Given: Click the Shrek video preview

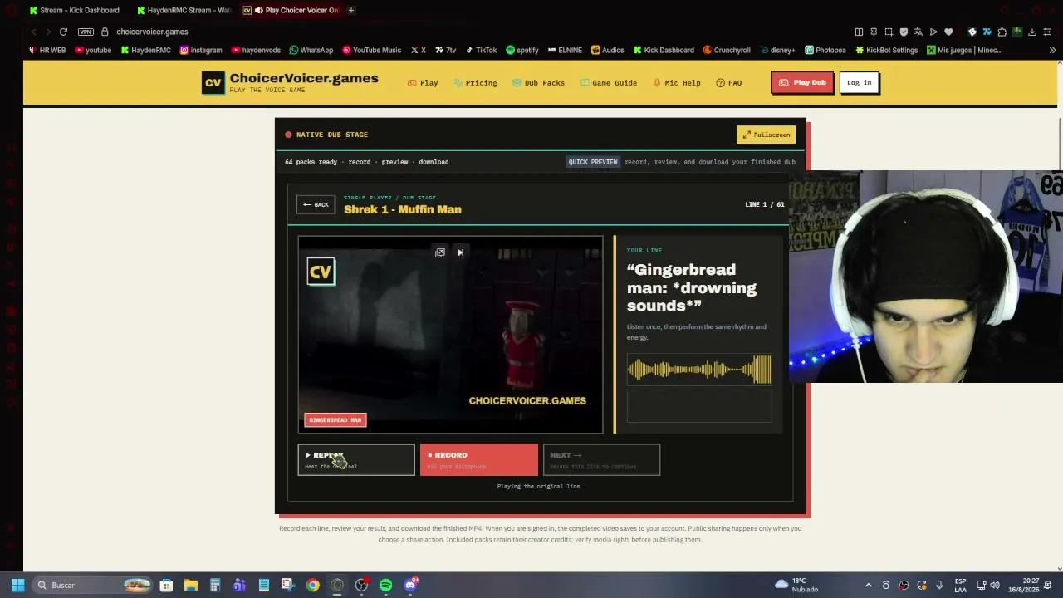Looking at the screenshot, I should [451, 335].
